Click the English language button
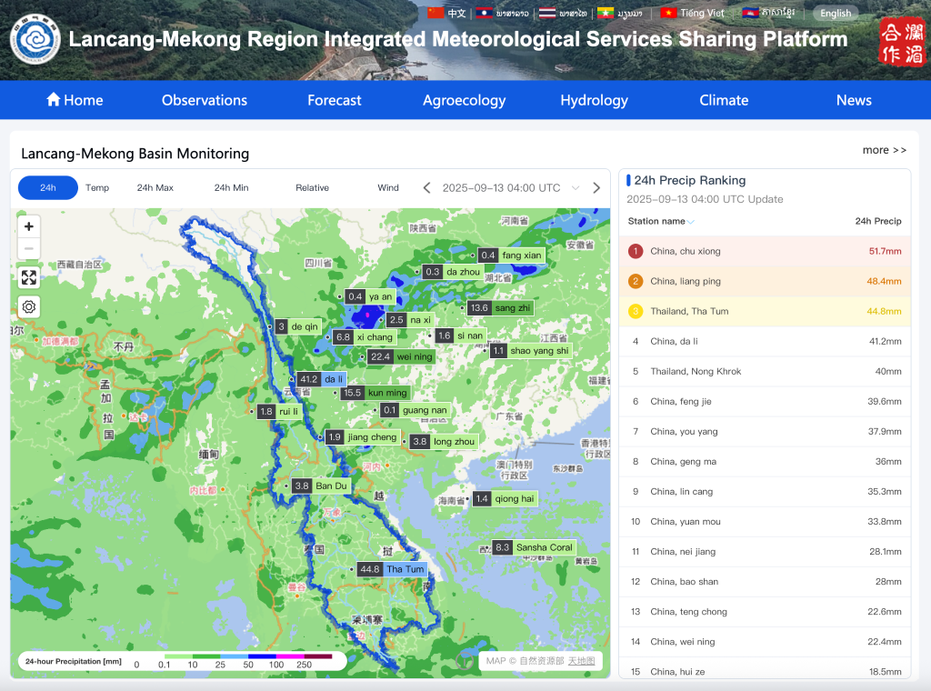The height and width of the screenshot is (691, 931). click(835, 13)
